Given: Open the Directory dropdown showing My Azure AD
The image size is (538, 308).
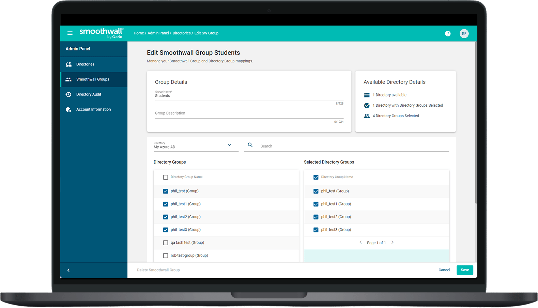Looking at the screenshot, I should pyautogui.click(x=196, y=146).
